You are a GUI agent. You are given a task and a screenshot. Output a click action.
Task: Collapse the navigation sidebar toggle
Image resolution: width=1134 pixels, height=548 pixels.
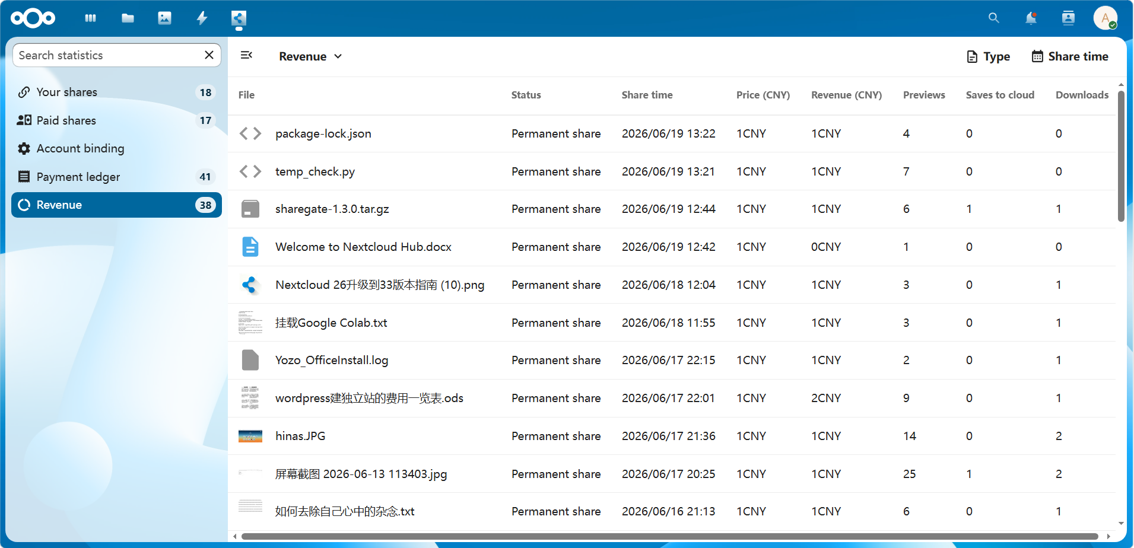[246, 55]
